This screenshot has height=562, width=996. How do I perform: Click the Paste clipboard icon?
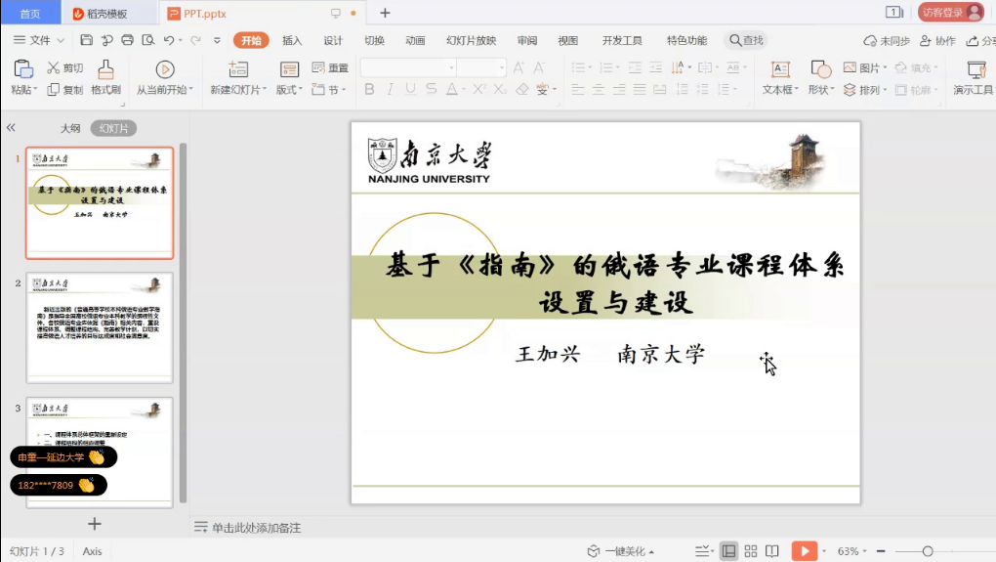pyautogui.click(x=23, y=69)
